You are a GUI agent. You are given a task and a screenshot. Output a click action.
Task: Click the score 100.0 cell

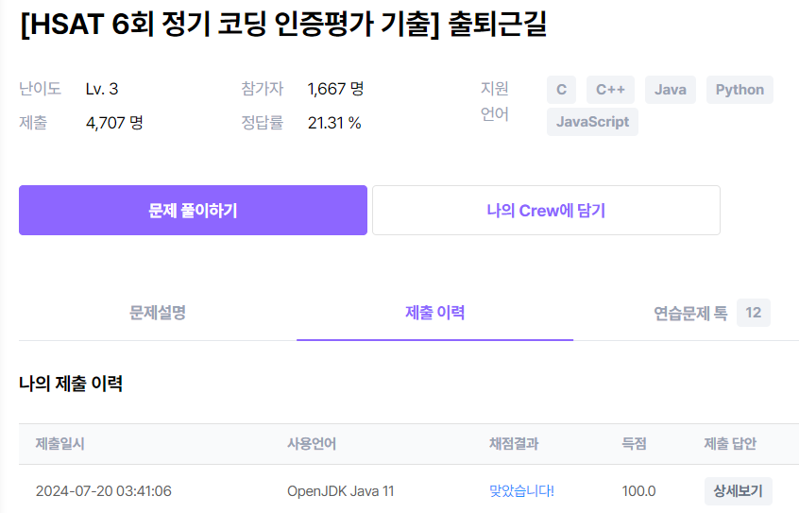pyautogui.click(x=638, y=491)
